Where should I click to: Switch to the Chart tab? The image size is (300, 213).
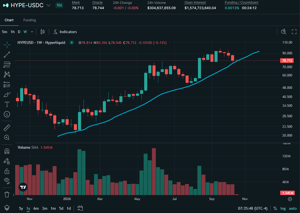[9, 20]
